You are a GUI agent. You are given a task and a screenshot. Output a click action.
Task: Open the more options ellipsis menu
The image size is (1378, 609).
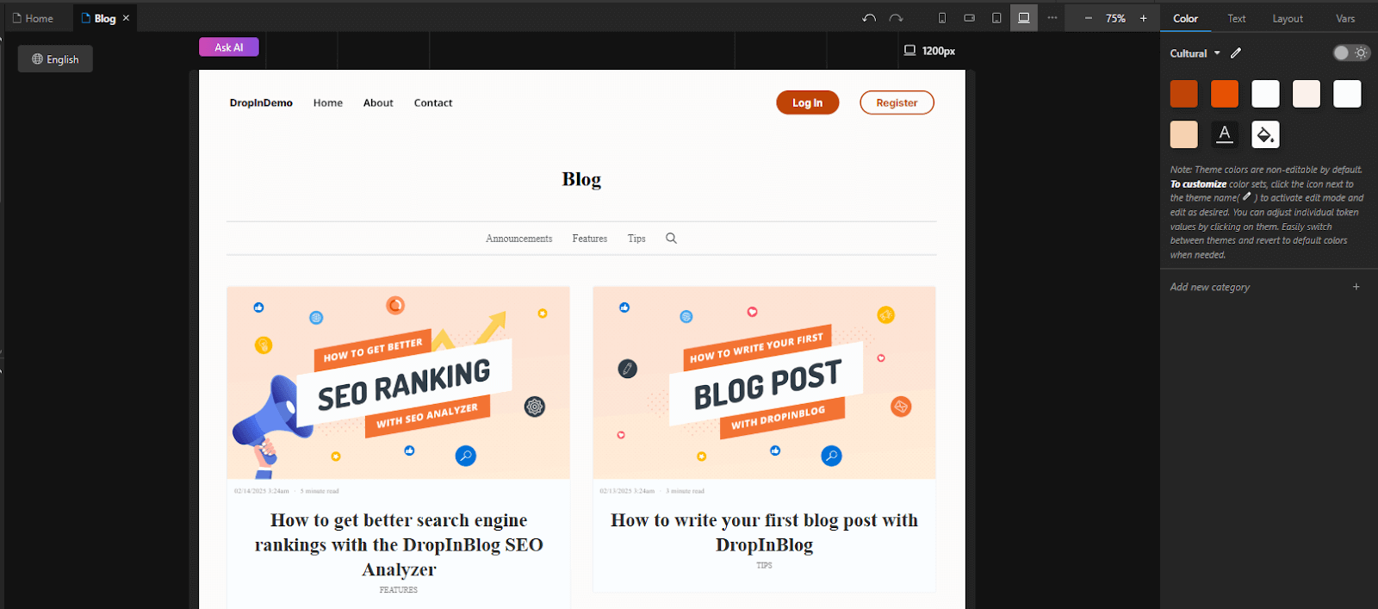tap(1052, 18)
